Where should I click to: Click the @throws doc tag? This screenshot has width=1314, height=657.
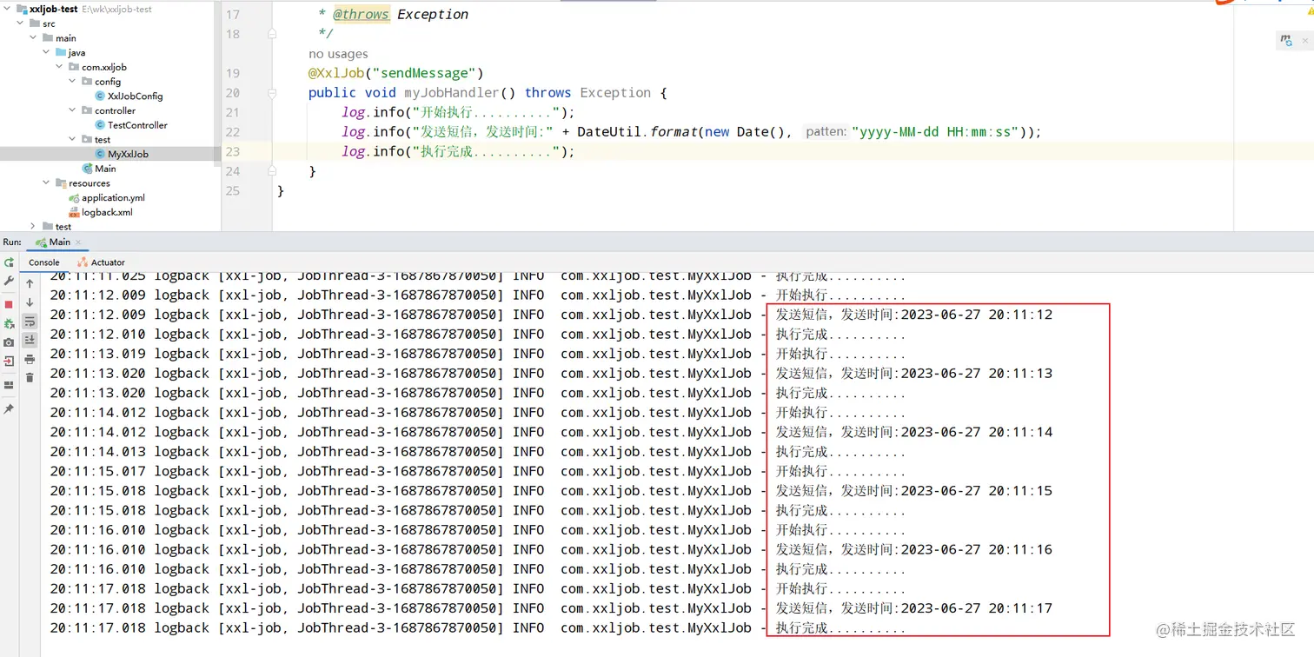(361, 14)
